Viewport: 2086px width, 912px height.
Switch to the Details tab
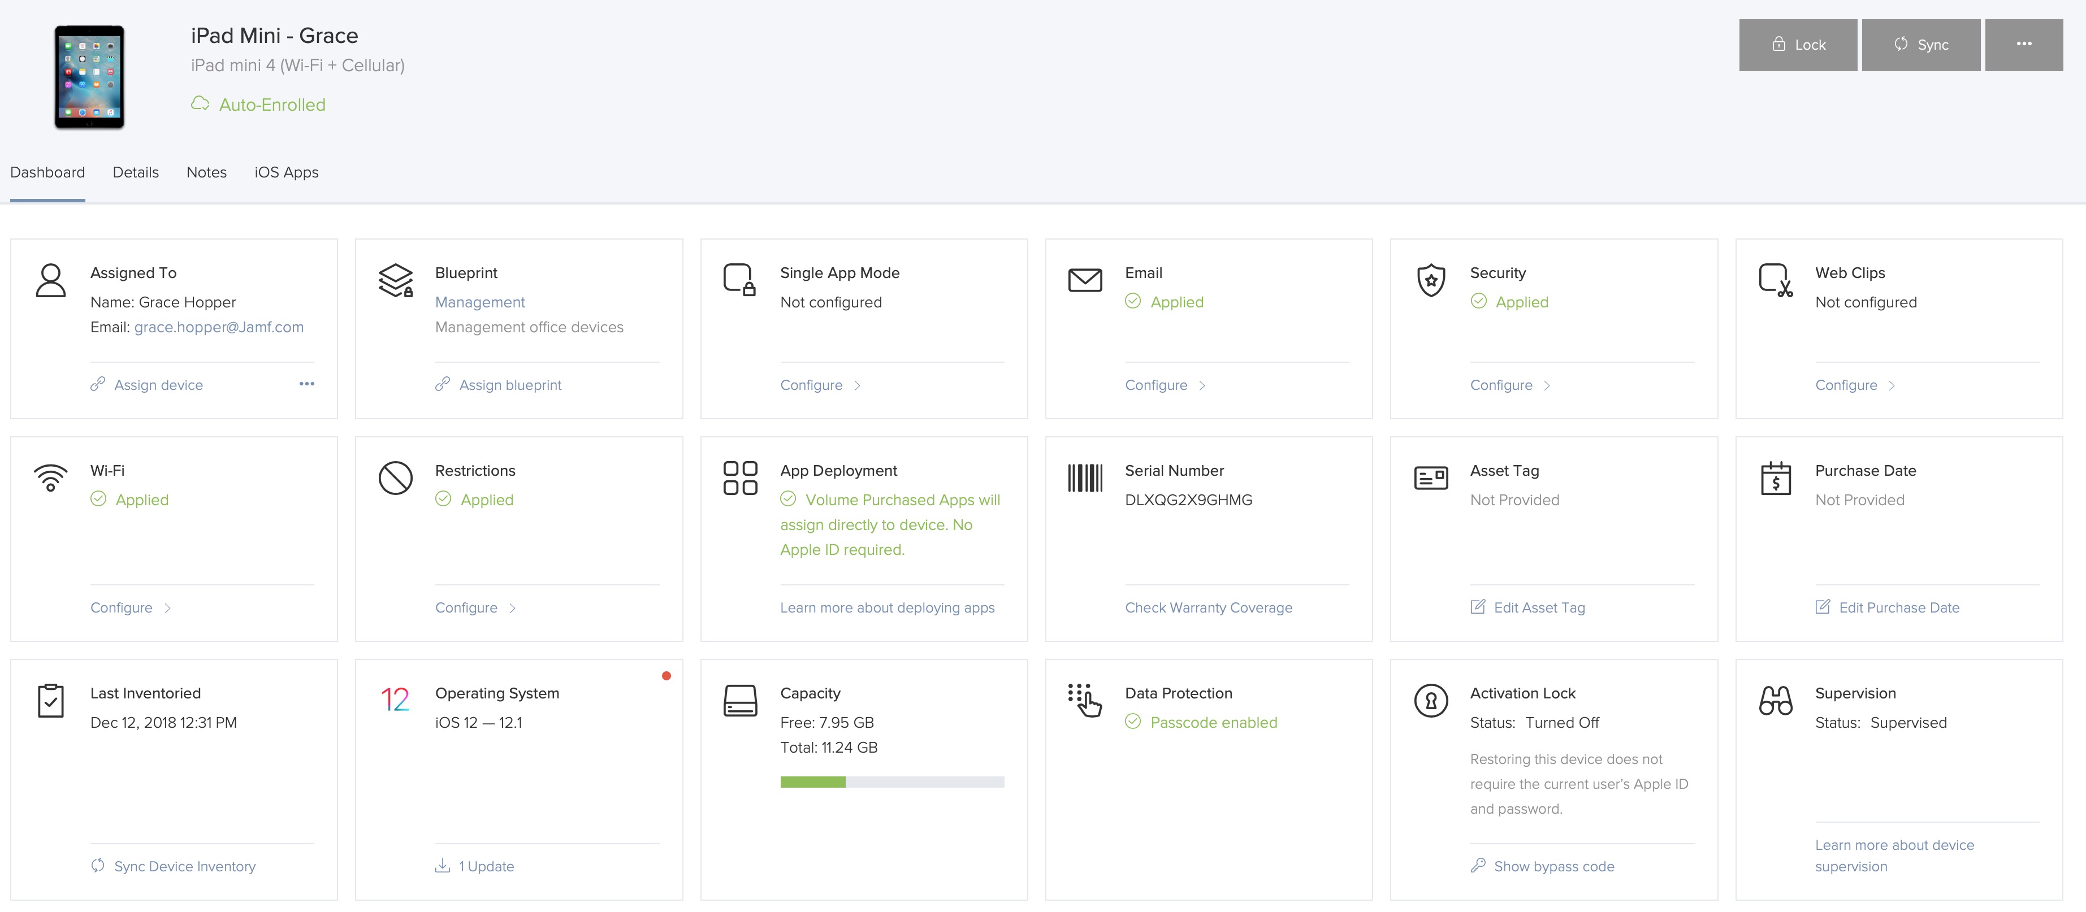click(x=135, y=172)
